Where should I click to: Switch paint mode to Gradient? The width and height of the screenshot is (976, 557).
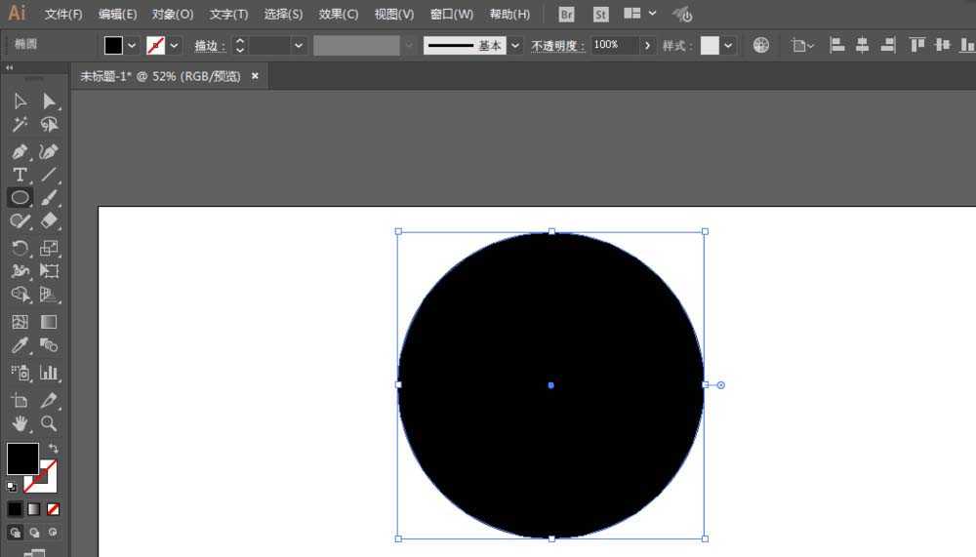[34, 508]
